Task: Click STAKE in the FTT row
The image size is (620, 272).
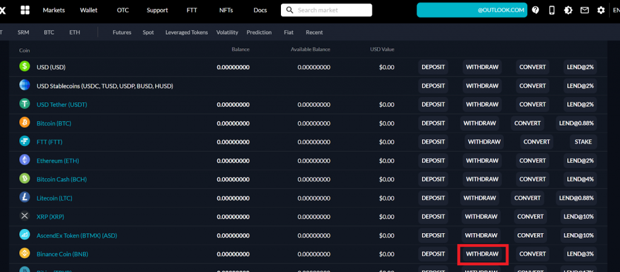Action: point(583,142)
